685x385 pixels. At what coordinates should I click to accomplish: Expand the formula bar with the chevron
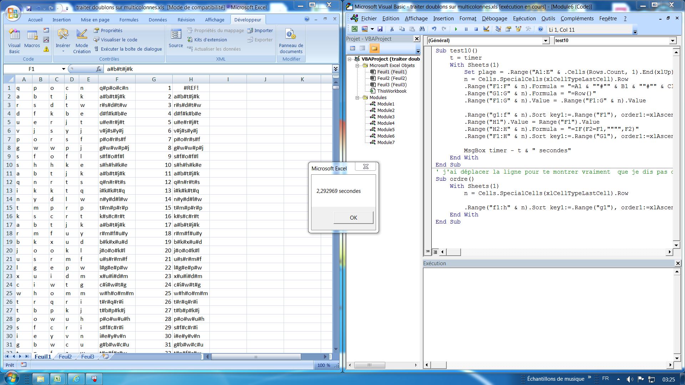[335, 69]
